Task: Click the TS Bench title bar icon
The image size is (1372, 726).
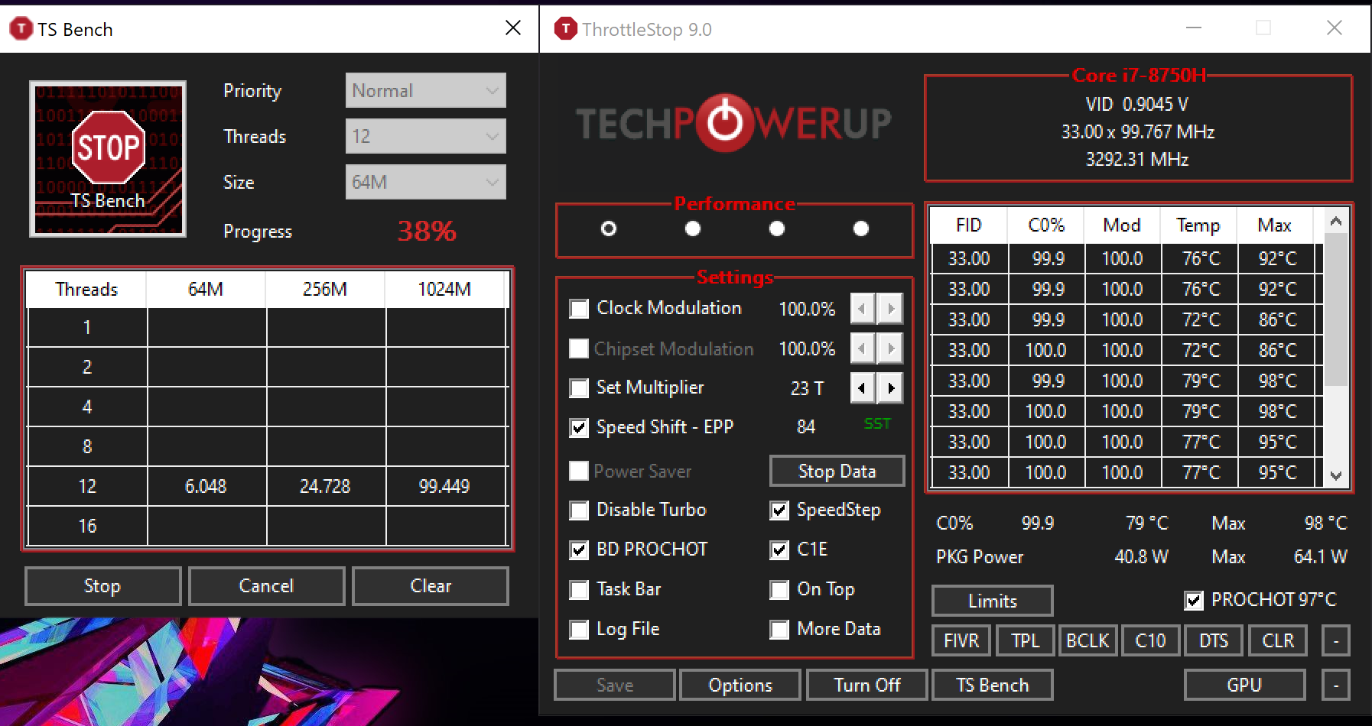Action: point(21,29)
